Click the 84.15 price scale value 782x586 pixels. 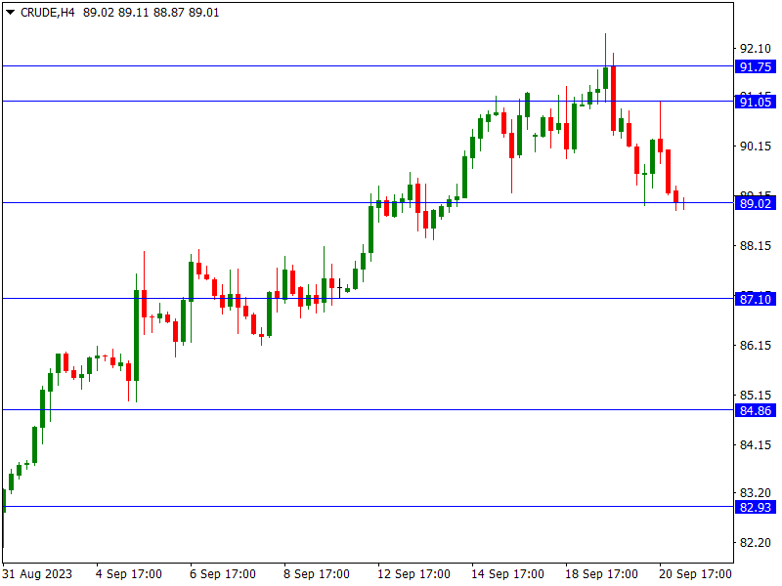pyautogui.click(x=755, y=444)
